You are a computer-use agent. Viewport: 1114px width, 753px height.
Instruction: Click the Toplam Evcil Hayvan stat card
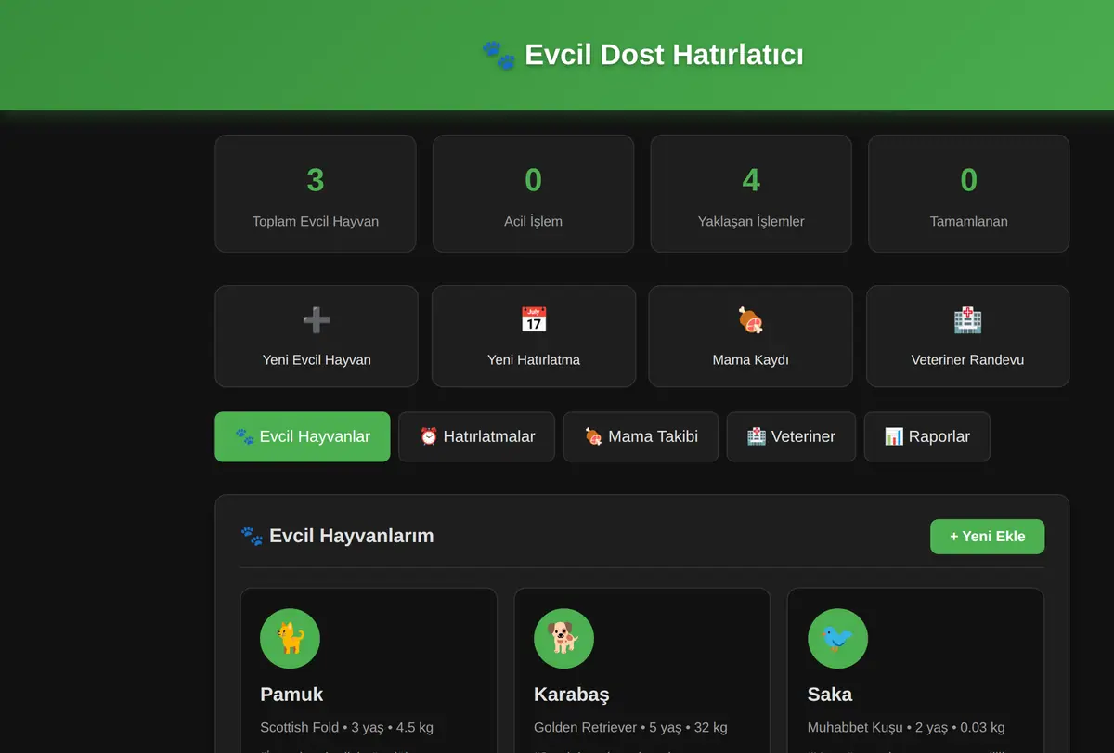(316, 194)
